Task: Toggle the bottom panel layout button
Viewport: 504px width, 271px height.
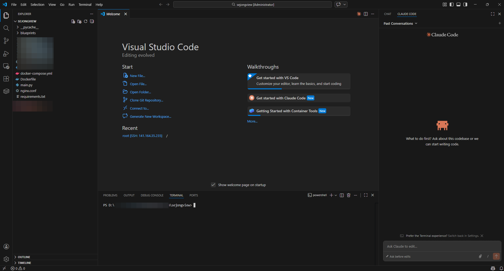Action: click(x=458, y=4)
